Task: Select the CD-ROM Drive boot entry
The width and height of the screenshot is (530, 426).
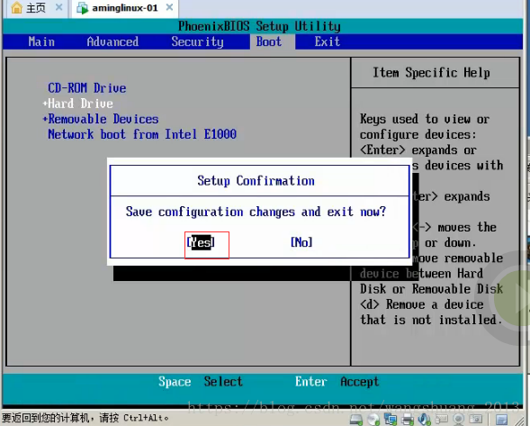Action: [x=87, y=88]
